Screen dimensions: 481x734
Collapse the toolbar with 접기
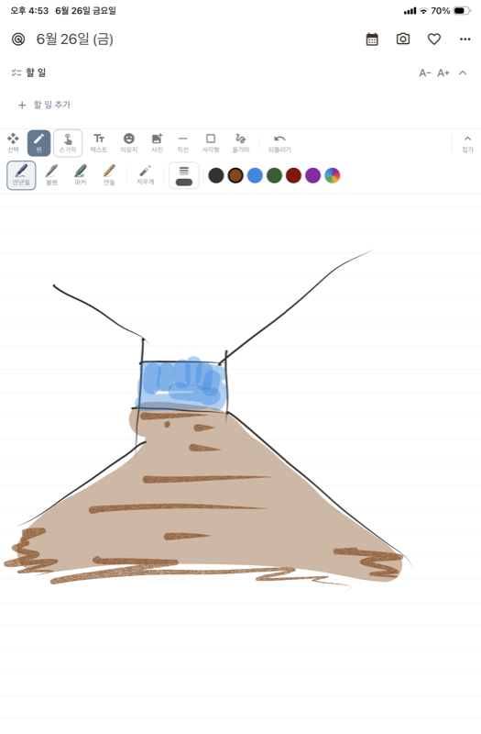coord(467,143)
